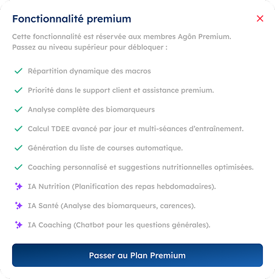Click the Agôn Premium description paragraph
Screen dimensions: 275x279
point(121,42)
